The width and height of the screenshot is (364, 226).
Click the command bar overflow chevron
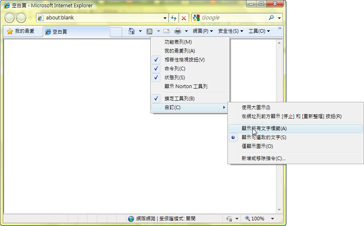tap(280, 28)
